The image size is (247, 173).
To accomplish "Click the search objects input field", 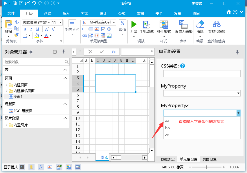I will (36, 62).
